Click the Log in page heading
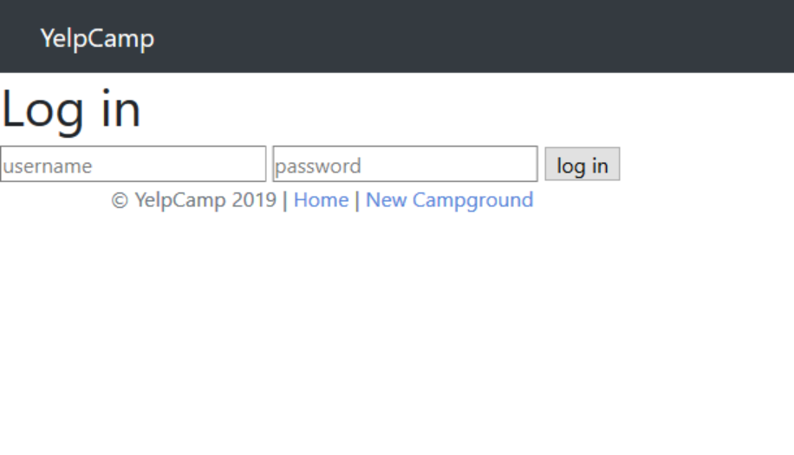 [71, 110]
